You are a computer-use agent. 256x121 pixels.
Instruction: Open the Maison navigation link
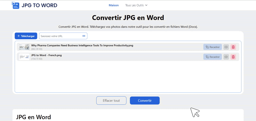pos(114,5)
